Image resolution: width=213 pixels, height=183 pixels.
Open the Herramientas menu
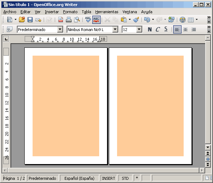(x=107, y=12)
